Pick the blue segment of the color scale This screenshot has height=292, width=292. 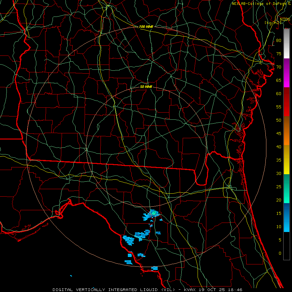tap(286, 217)
